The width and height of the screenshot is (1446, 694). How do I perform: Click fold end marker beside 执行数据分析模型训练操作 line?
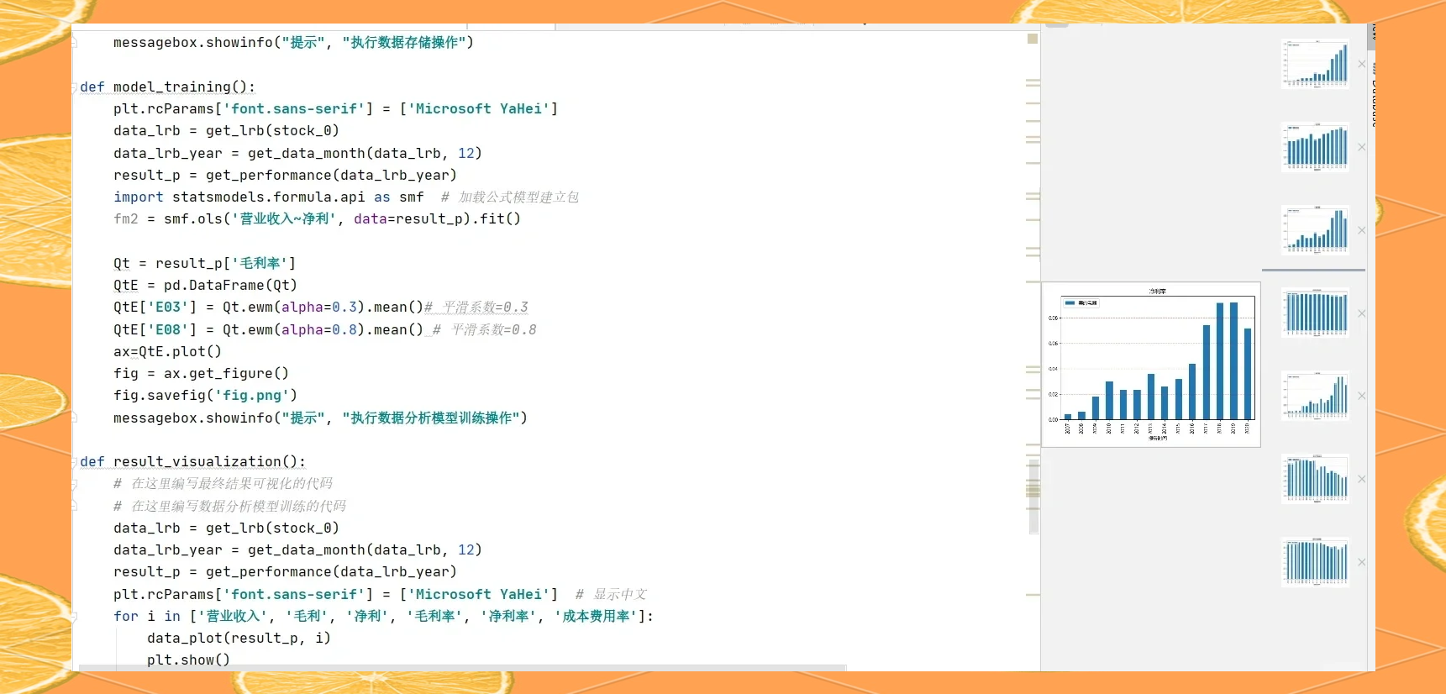[x=75, y=418]
